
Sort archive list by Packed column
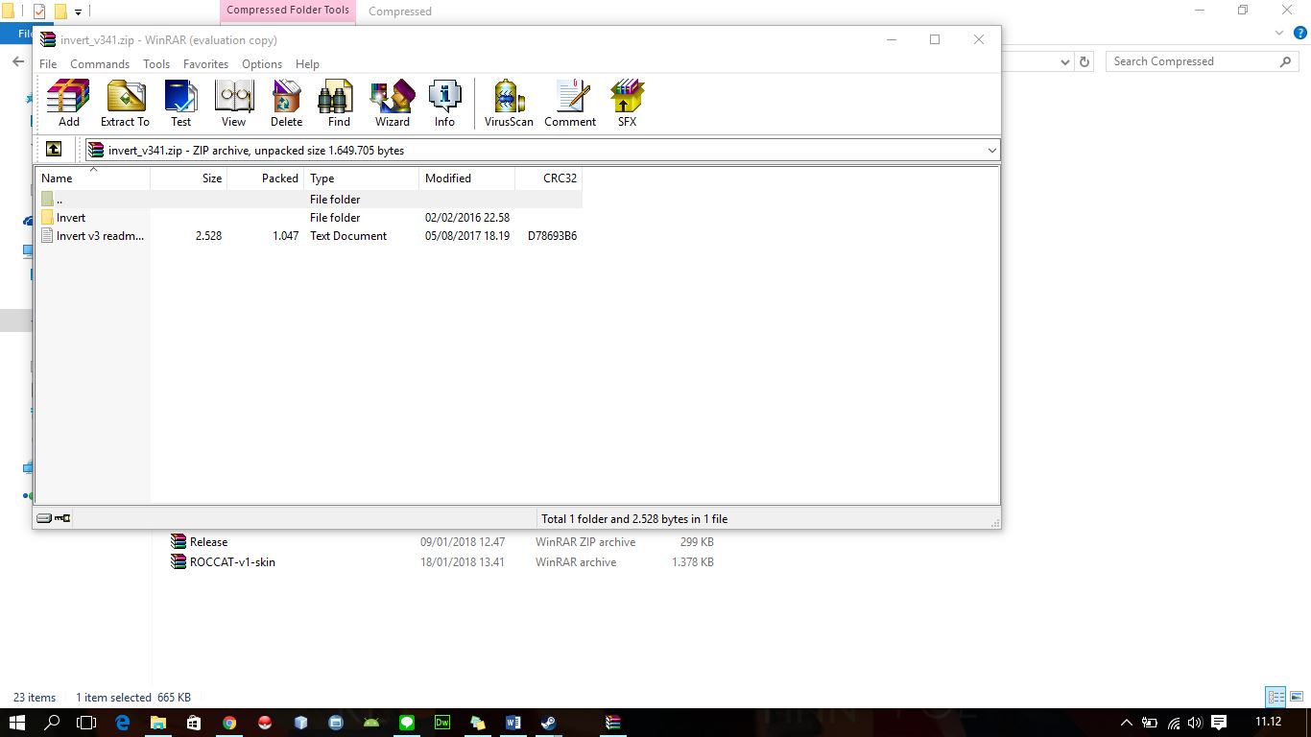pos(266,178)
